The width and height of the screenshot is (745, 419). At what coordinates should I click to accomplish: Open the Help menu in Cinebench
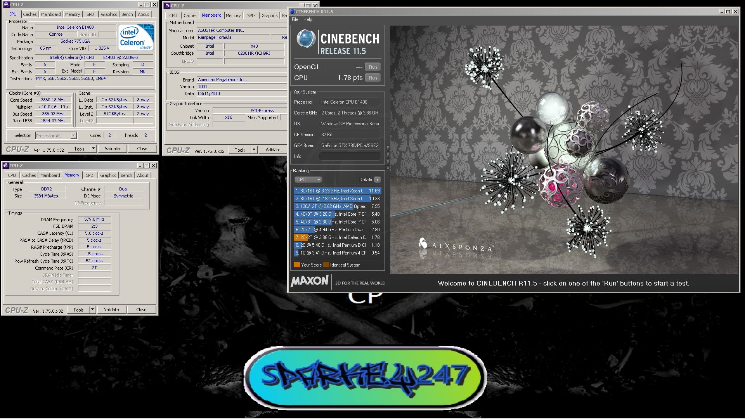(308, 19)
